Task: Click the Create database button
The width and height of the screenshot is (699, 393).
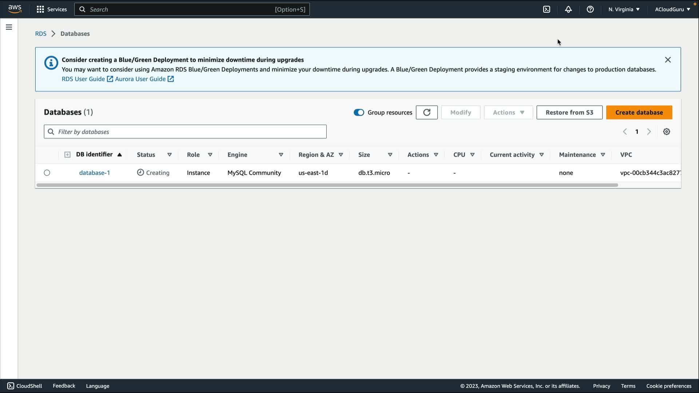Action: (639, 112)
